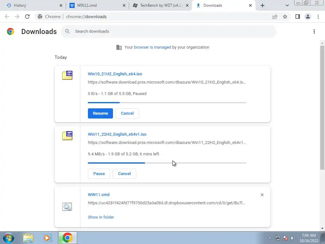Resume the Win10_21H2 ISO download
Screen dimensions: 325x244
pyautogui.click(x=100, y=113)
